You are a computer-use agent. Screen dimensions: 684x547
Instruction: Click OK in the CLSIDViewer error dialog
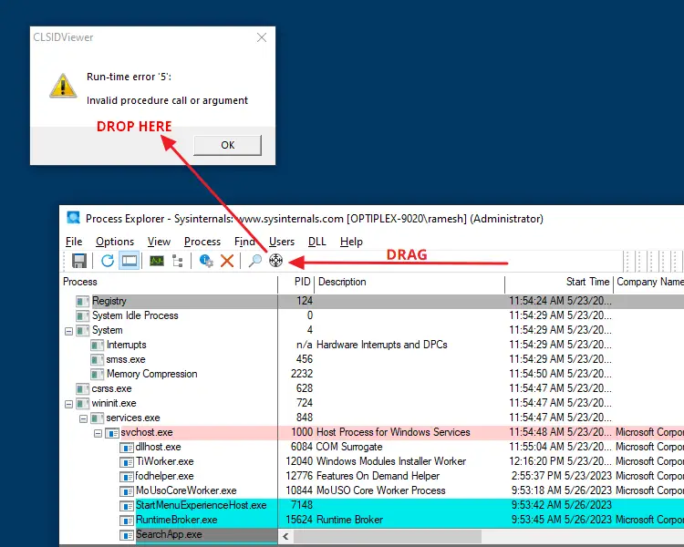click(228, 145)
